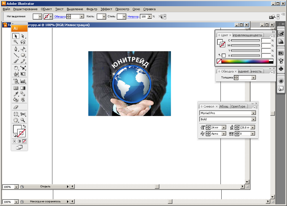Select the Zoom magnifier tool
This screenshot has width=287, height=206.
tap(23, 120)
